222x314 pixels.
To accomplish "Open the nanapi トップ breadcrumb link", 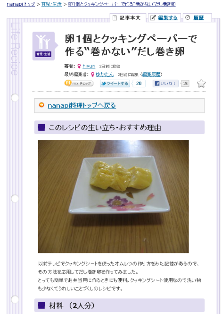I will tap(21, 4).
